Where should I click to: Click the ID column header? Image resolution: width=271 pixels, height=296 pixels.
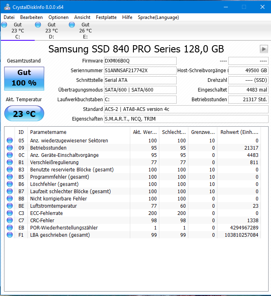click(21, 132)
